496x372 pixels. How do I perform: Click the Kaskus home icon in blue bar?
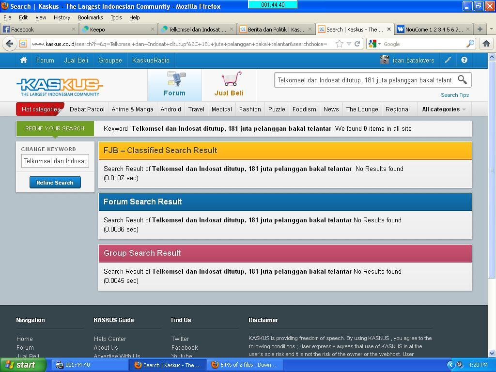pyautogui.click(x=23, y=60)
